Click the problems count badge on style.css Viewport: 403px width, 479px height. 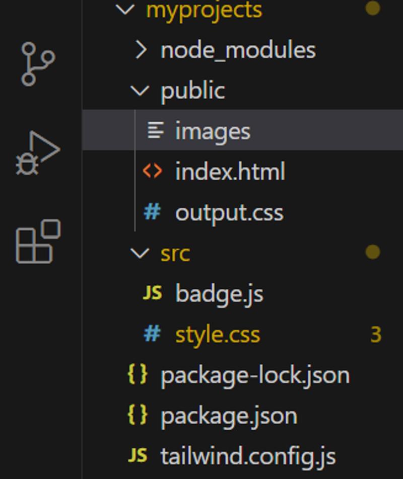click(375, 334)
